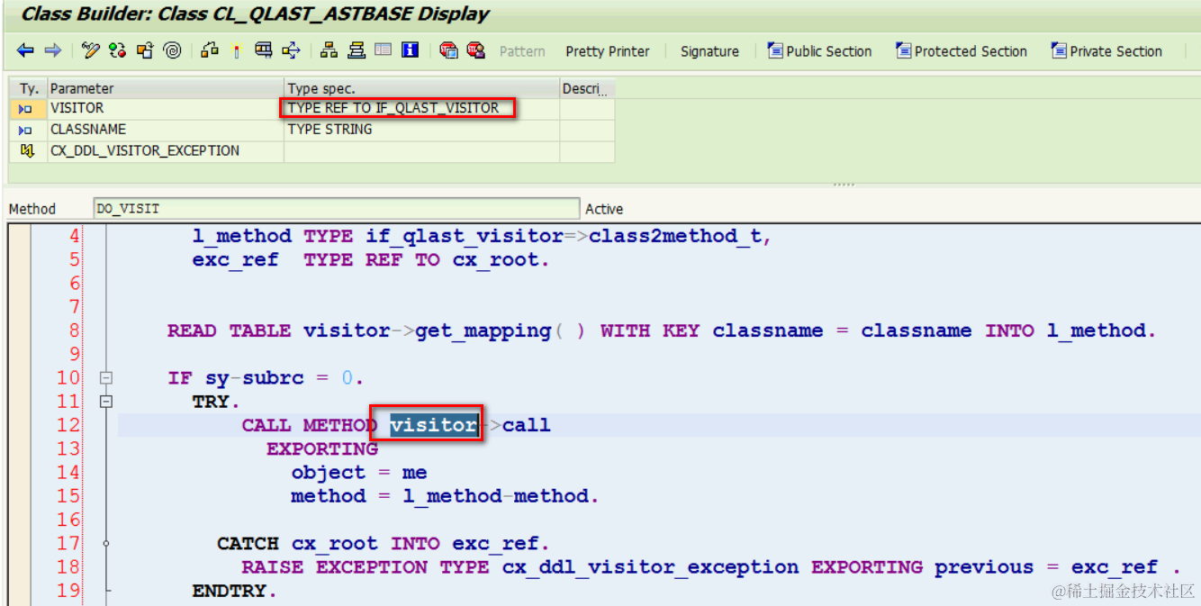The width and height of the screenshot is (1201, 606).
Task: Click line number 8 in the gutter
Action: click(74, 330)
